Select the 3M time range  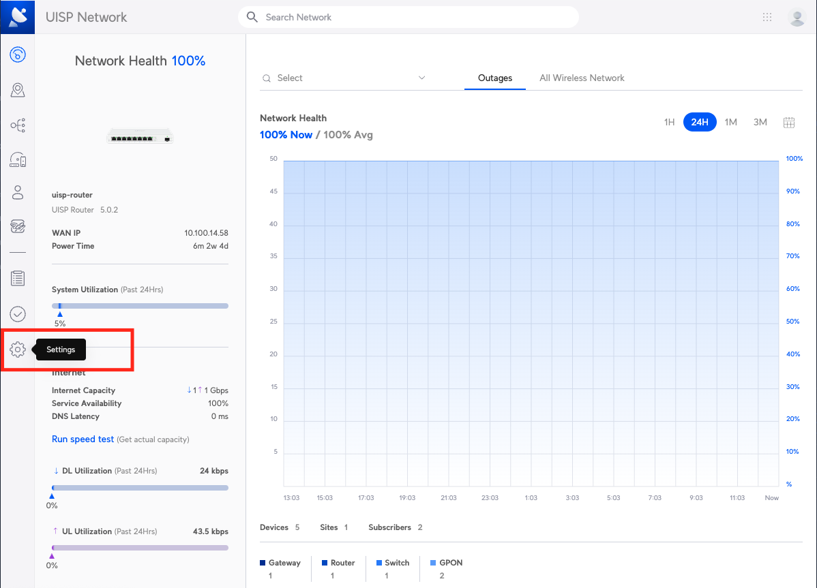pyautogui.click(x=760, y=122)
